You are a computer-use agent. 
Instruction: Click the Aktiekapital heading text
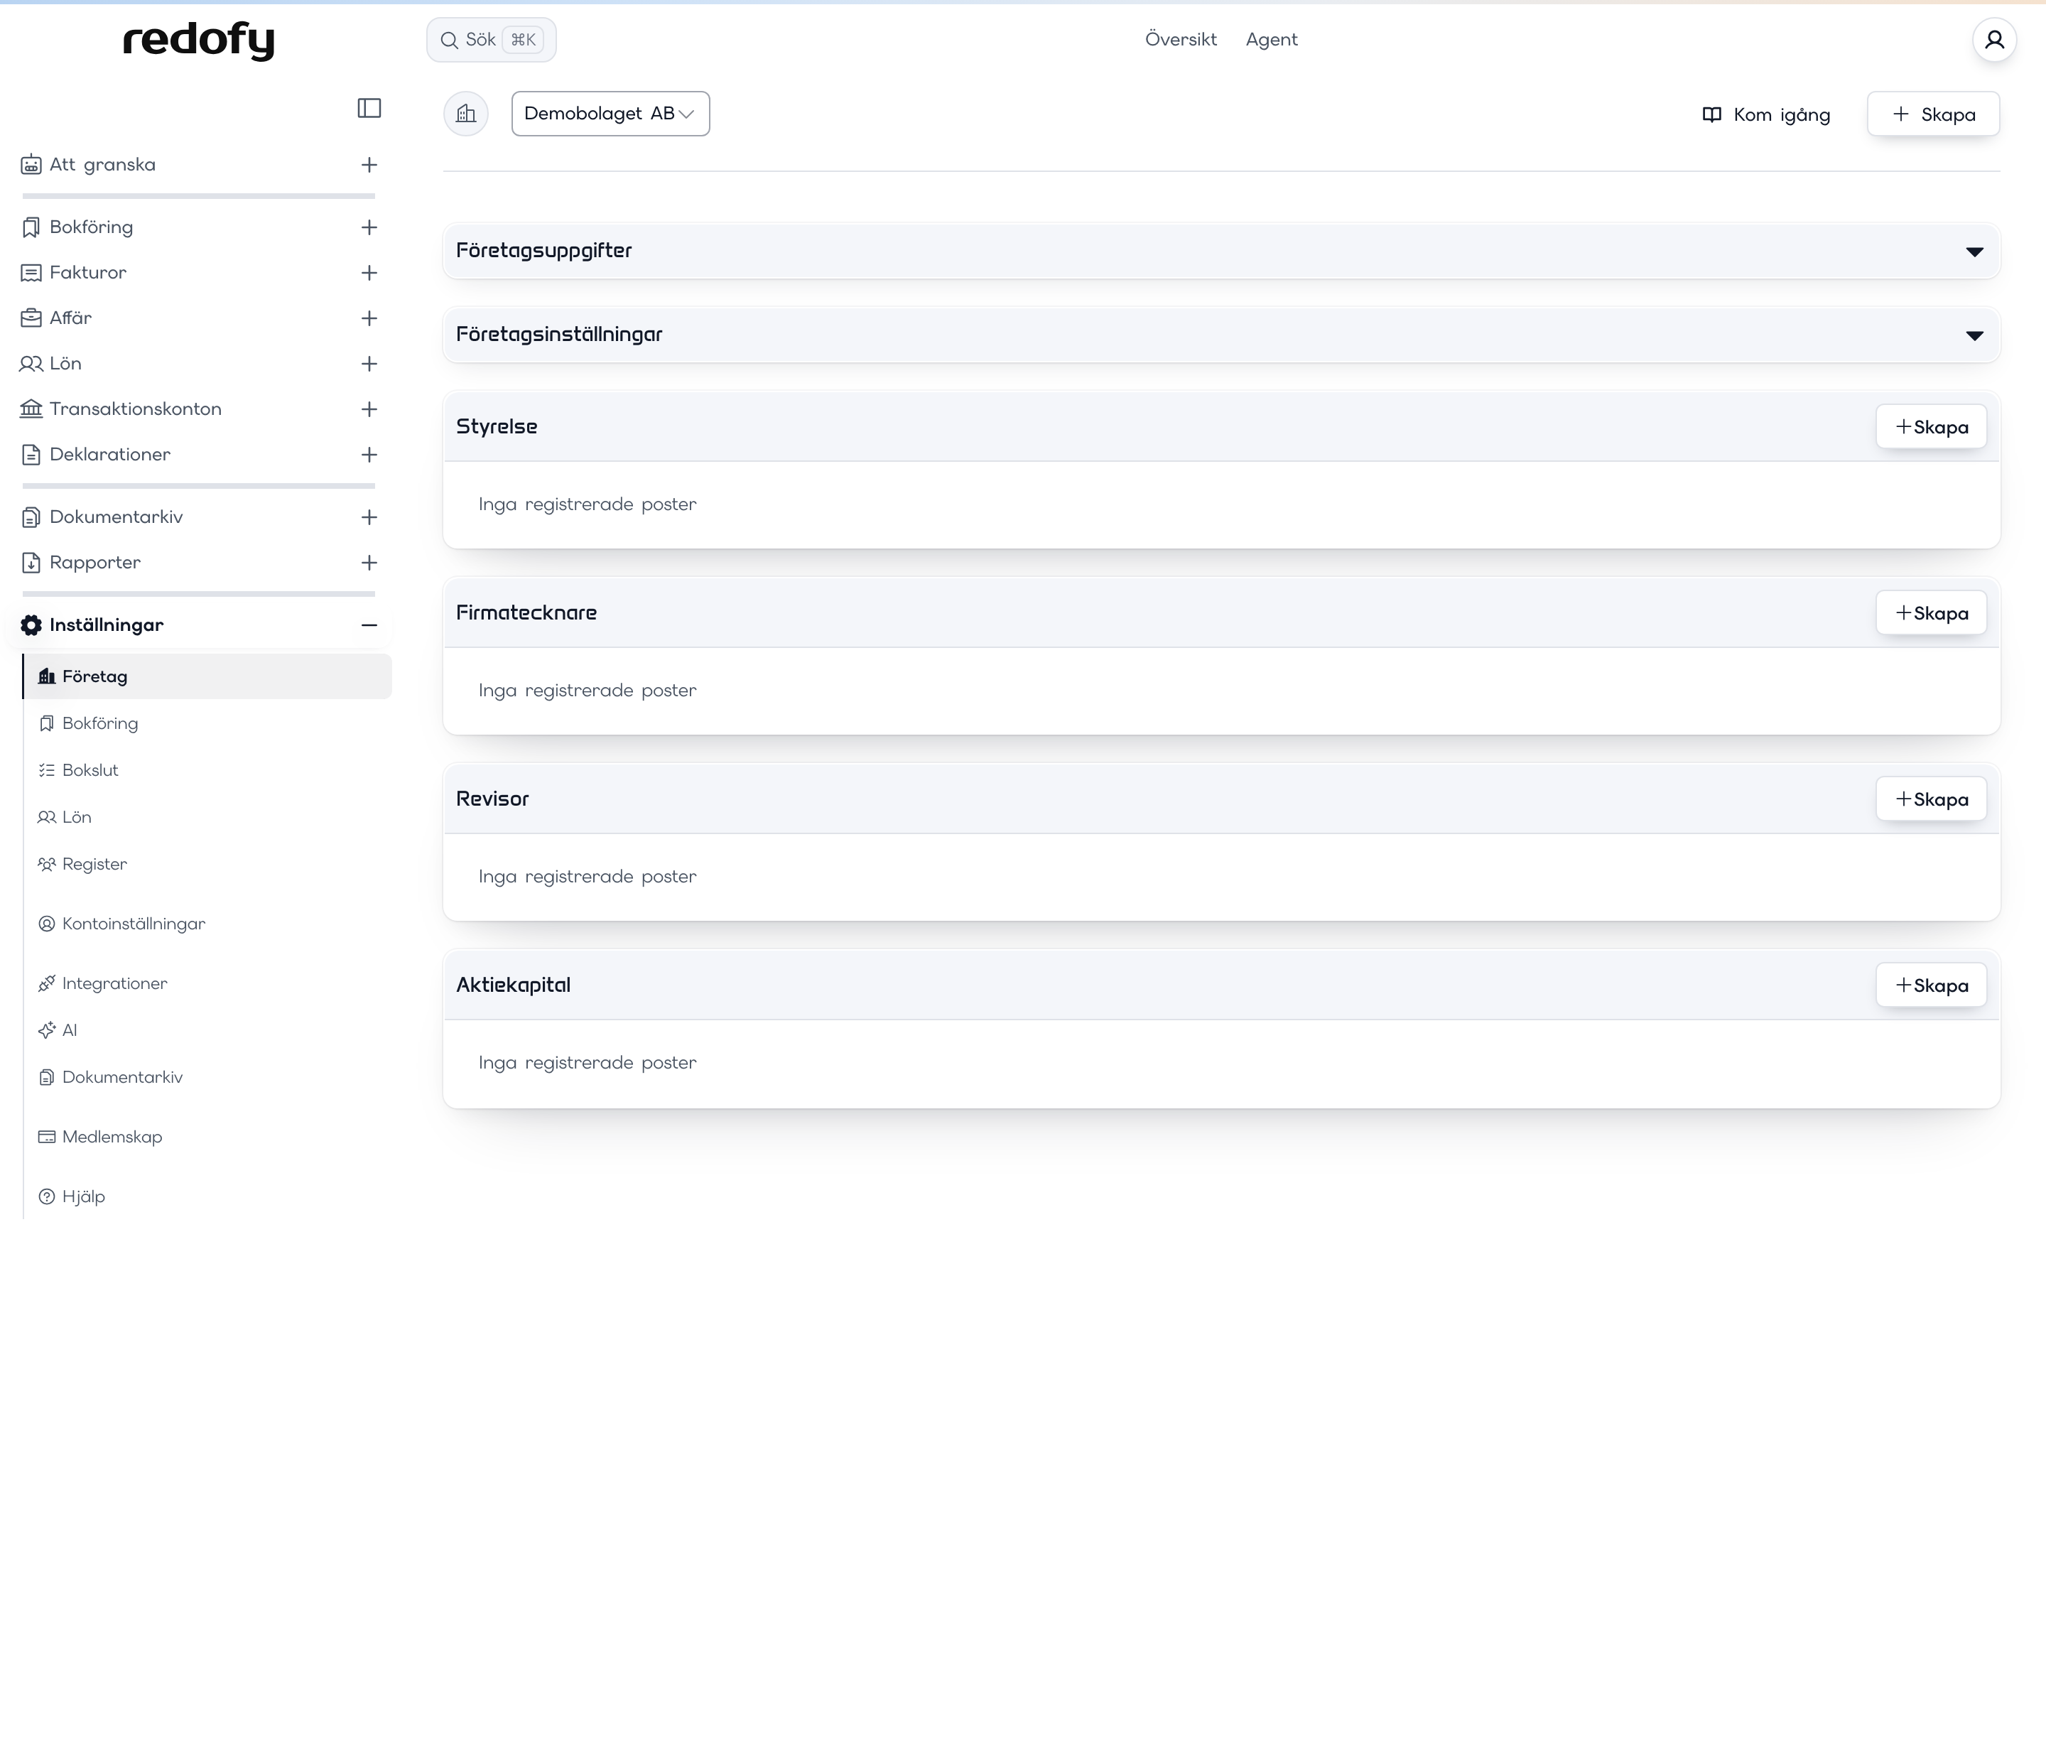pyautogui.click(x=514, y=985)
